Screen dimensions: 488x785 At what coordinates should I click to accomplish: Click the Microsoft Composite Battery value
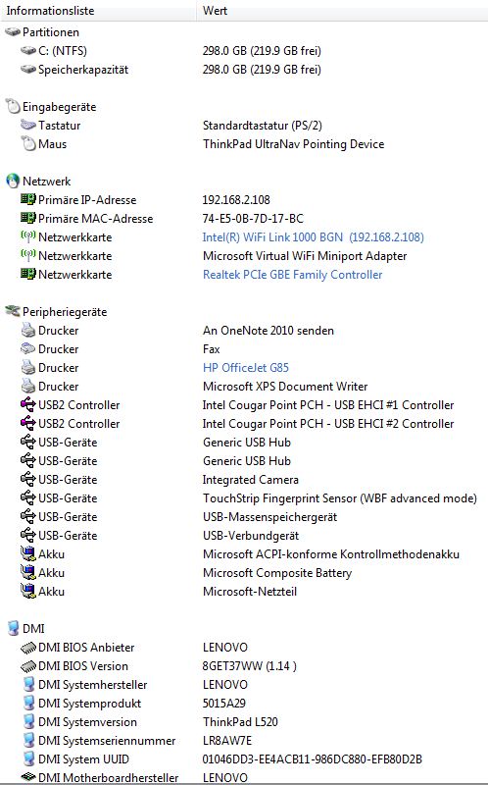click(277, 573)
